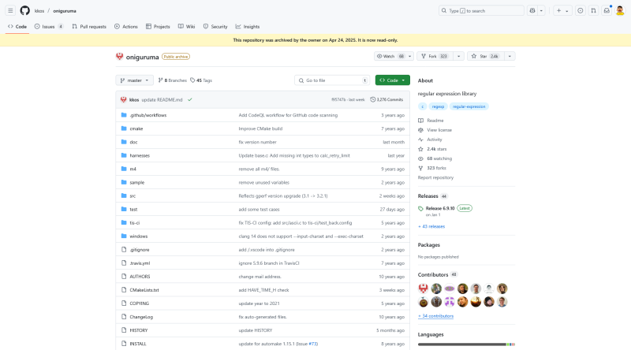
Task: Expand the Star lists dropdown arrow
Action: [x=510, y=56]
